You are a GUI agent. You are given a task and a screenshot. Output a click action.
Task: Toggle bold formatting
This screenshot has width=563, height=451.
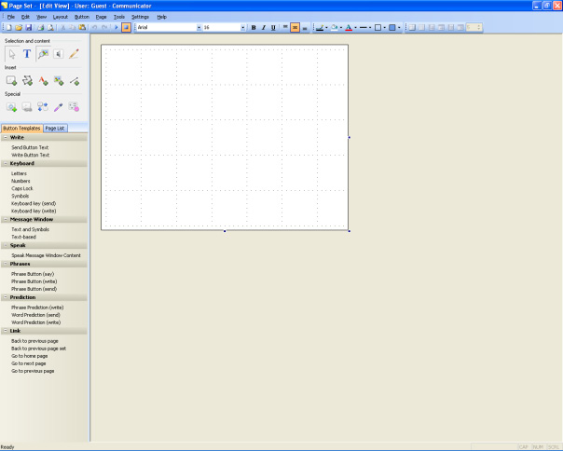click(254, 27)
